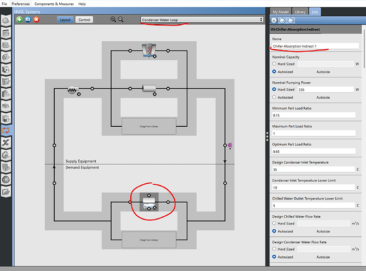Open the Geometry sidebar tab

click(6, 81)
